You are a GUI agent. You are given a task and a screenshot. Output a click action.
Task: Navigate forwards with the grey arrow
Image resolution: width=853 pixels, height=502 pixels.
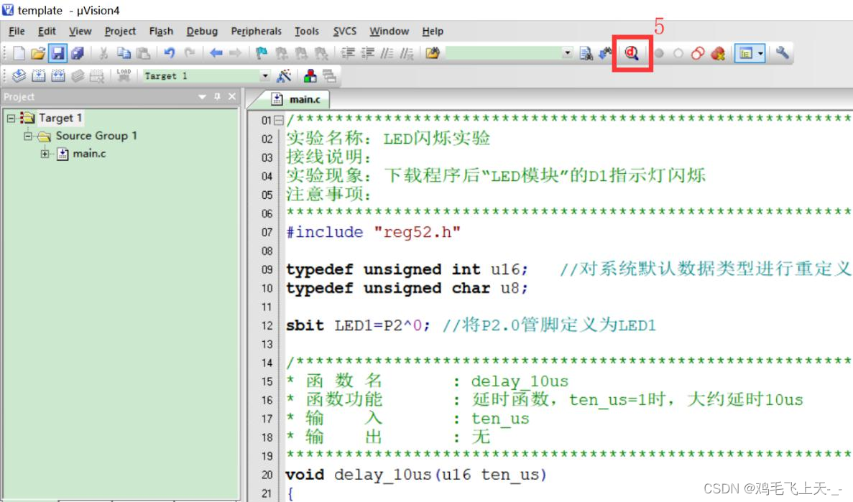click(x=235, y=53)
